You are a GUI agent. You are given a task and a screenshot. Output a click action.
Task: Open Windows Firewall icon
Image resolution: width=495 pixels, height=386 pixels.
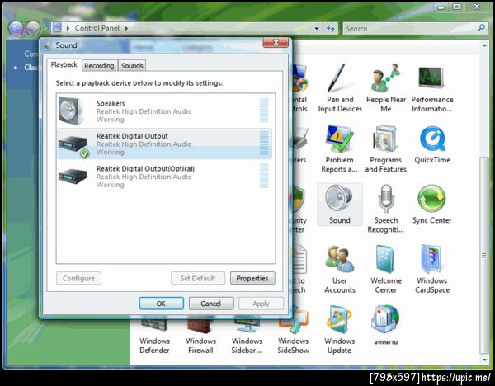(x=200, y=337)
